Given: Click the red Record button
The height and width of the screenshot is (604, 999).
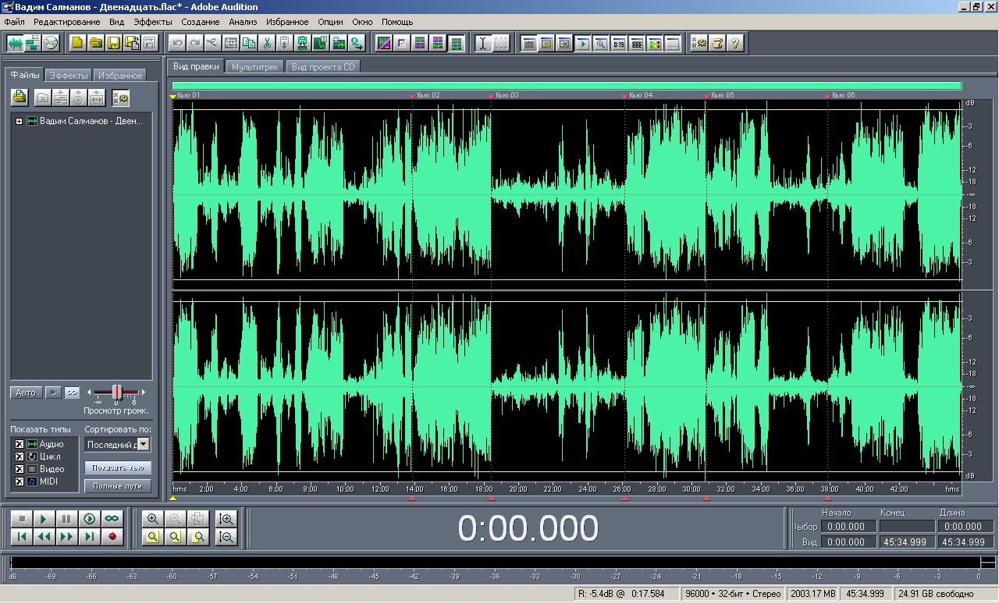Looking at the screenshot, I should click(112, 536).
